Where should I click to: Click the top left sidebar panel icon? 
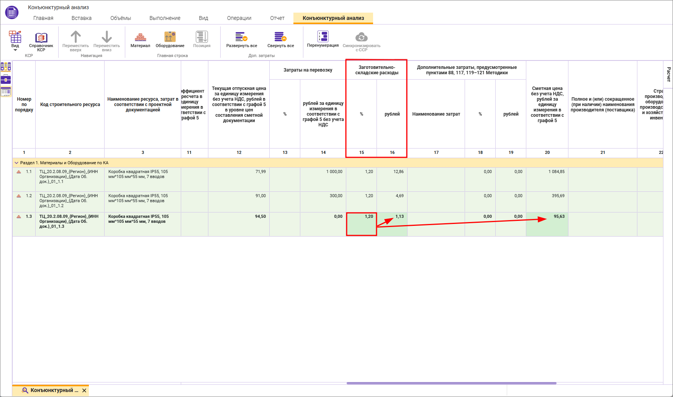(6, 67)
